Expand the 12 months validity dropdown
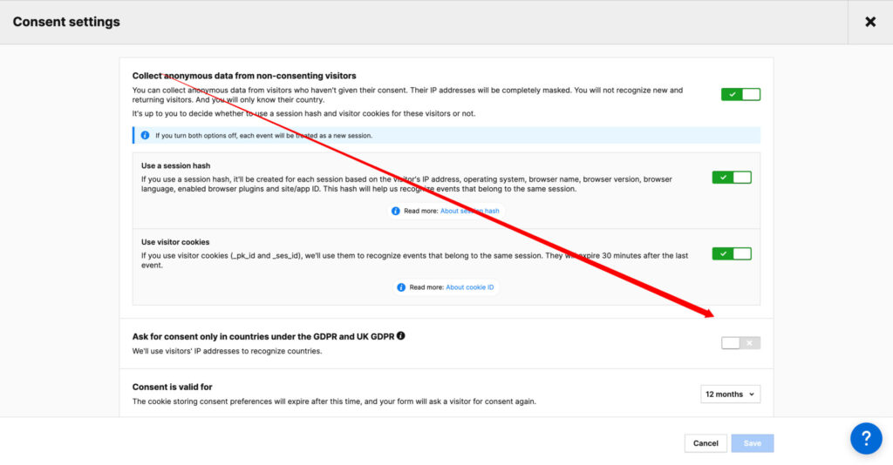This screenshot has width=893, height=465. (730, 394)
